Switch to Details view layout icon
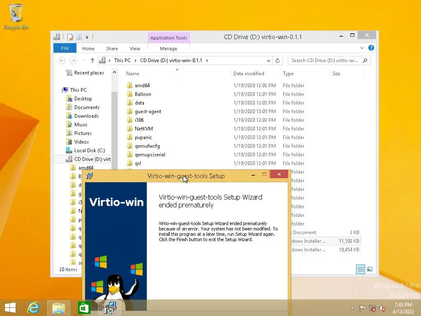The image size is (421, 316). [x=360, y=269]
